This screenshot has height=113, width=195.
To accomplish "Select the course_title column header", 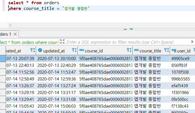I will pos(151,50).
